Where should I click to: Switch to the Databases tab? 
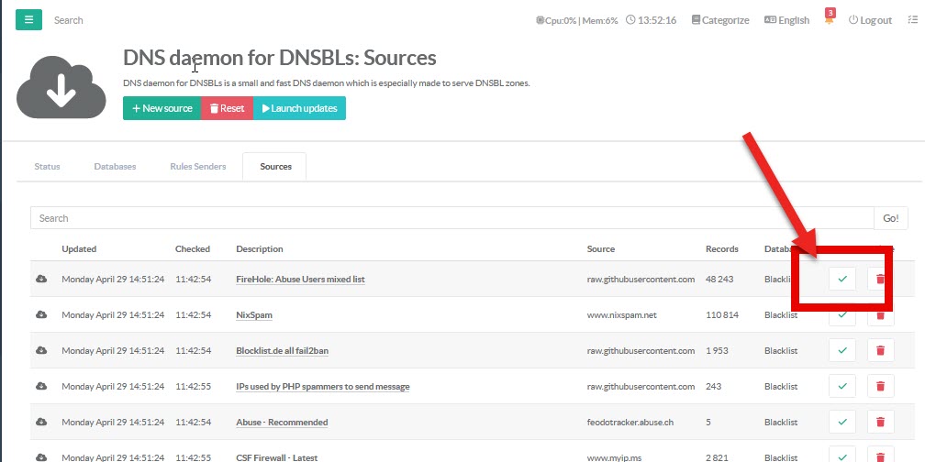[115, 167]
